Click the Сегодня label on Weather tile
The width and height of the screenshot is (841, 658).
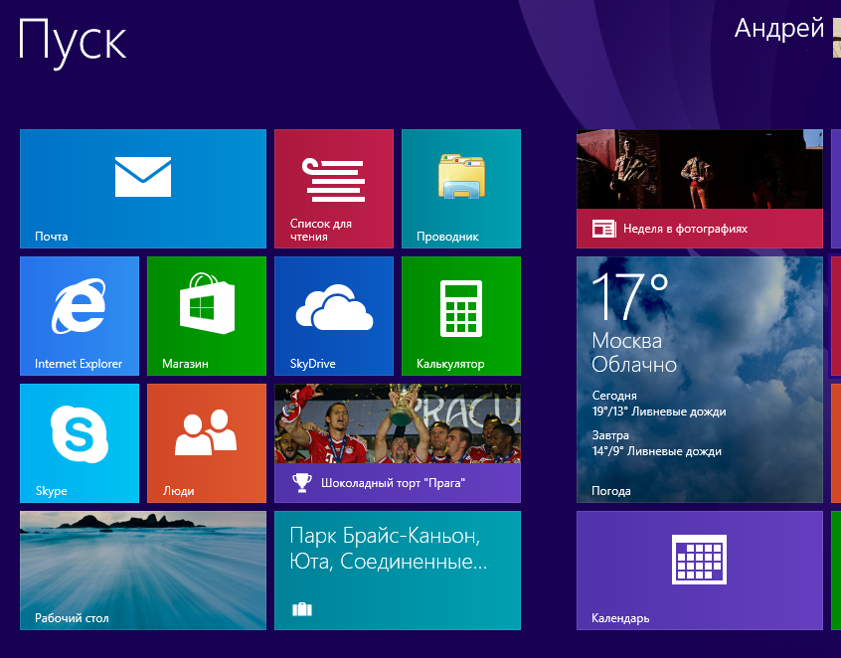[614, 396]
